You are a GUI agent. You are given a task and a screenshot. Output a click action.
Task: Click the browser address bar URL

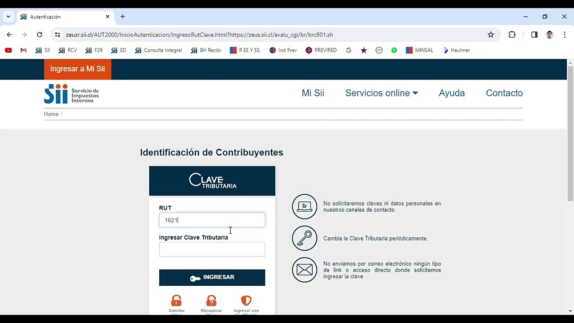pyautogui.click(x=199, y=35)
